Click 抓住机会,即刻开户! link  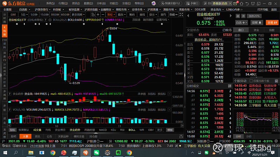click(x=209, y=40)
